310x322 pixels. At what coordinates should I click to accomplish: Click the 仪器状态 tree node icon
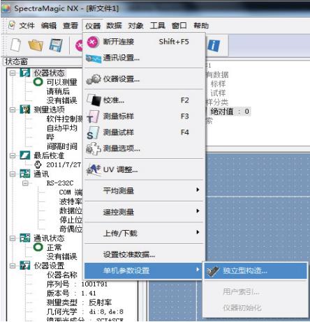coord(25,72)
